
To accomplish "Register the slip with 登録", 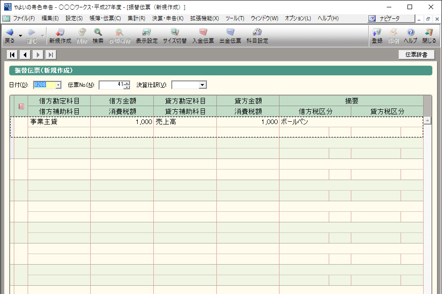I will click(377, 36).
